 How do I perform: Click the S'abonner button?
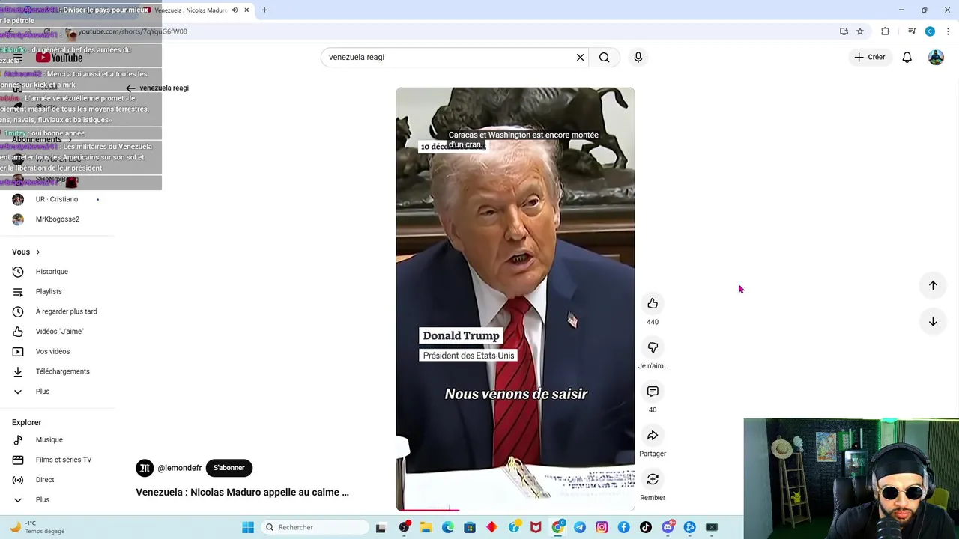(x=229, y=468)
